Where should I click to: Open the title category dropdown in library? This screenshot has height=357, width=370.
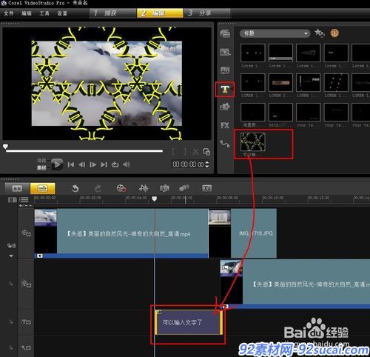coord(275,33)
